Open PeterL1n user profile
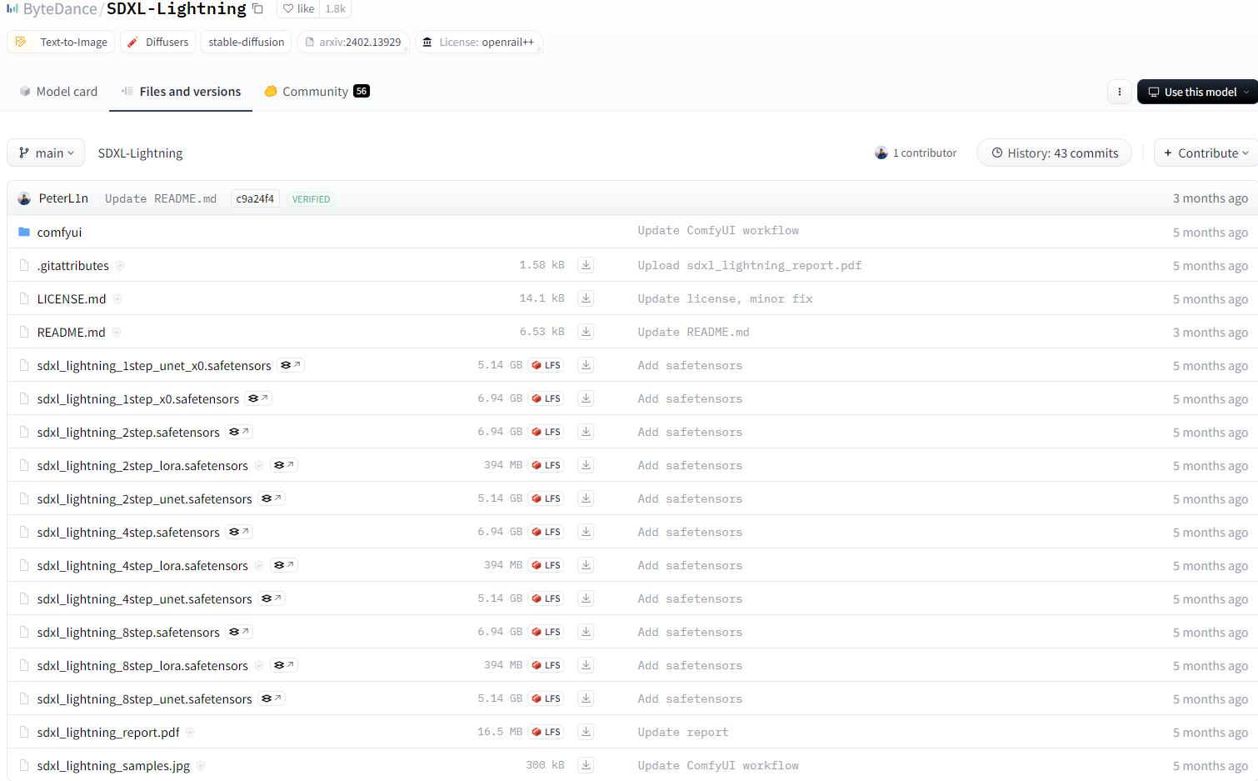The image size is (1258, 781). [63, 198]
